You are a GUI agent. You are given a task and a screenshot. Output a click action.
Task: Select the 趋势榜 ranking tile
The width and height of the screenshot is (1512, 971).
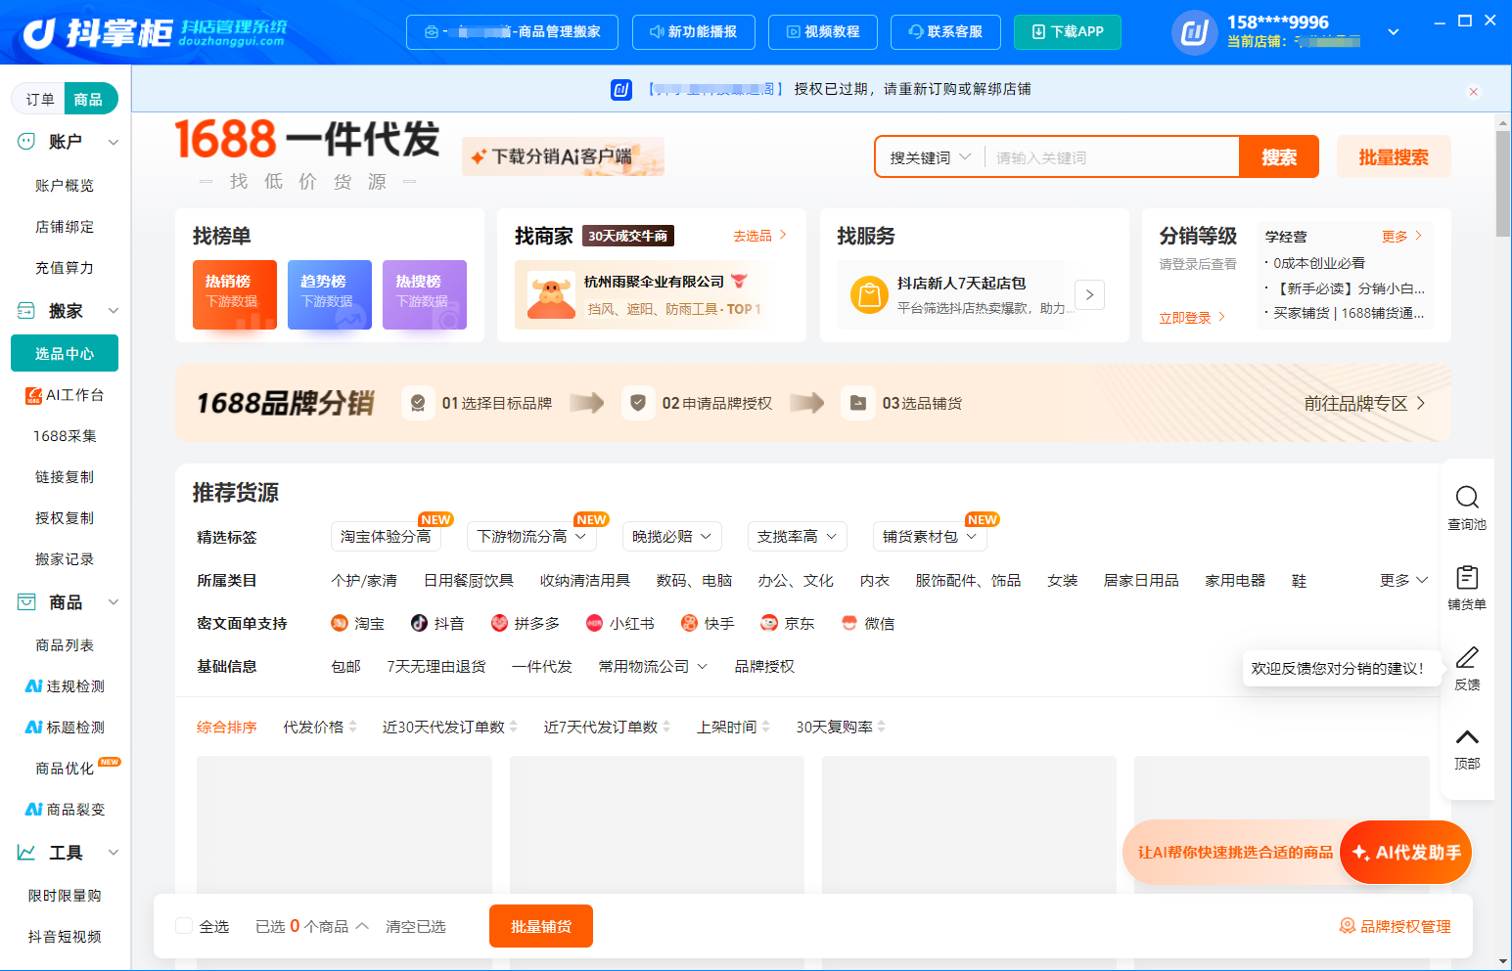point(330,294)
